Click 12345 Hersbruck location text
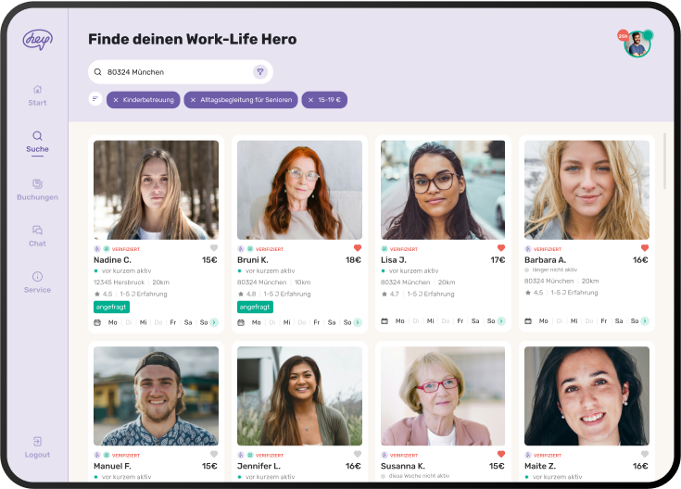Image resolution: width=681 pixels, height=489 pixels. [x=119, y=282]
